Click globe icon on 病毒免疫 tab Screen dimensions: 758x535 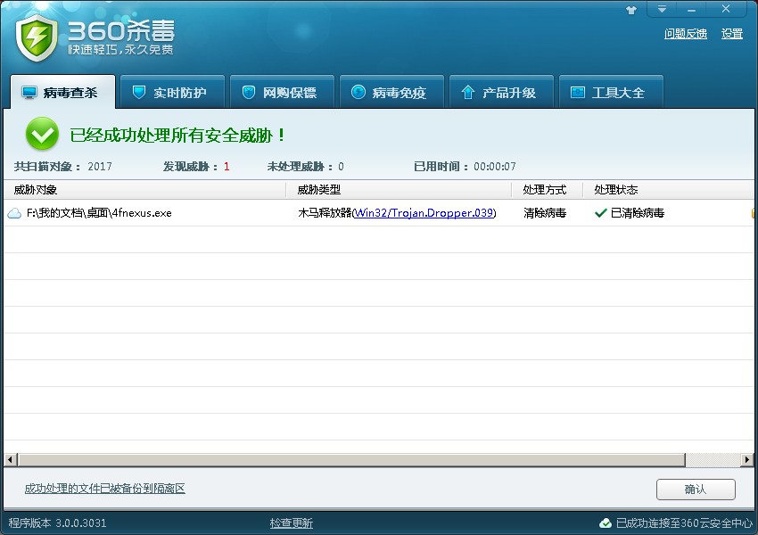pos(358,92)
